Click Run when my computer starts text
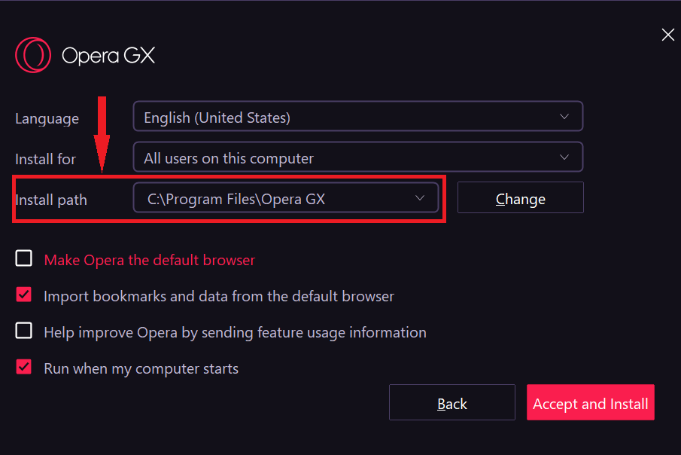The image size is (681, 455). pos(141,369)
